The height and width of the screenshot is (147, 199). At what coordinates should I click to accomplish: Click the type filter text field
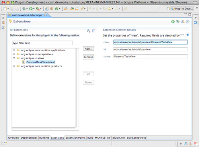click(42, 43)
